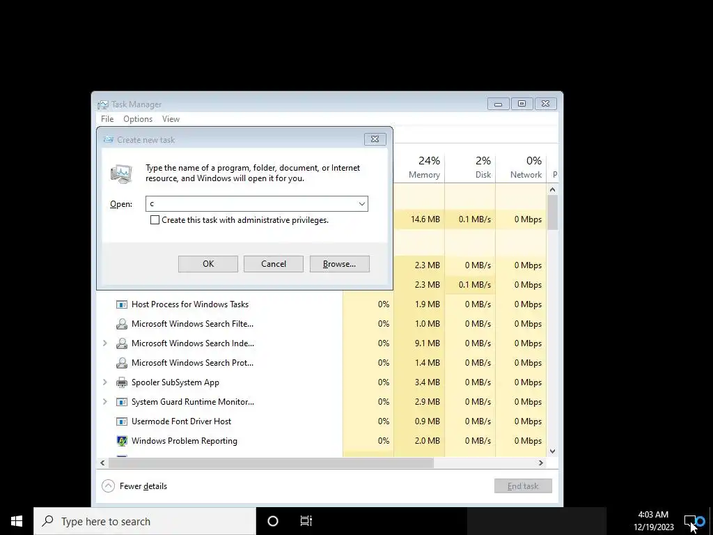Screen dimensions: 713x535
Task: Expand System Guard Runtime Monitor row
Action: pyautogui.click(x=105, y=402)
